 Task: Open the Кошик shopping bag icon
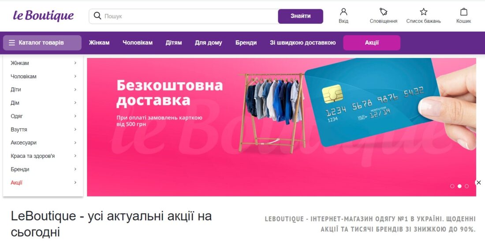pyautogui.click(x=464, y=12)
